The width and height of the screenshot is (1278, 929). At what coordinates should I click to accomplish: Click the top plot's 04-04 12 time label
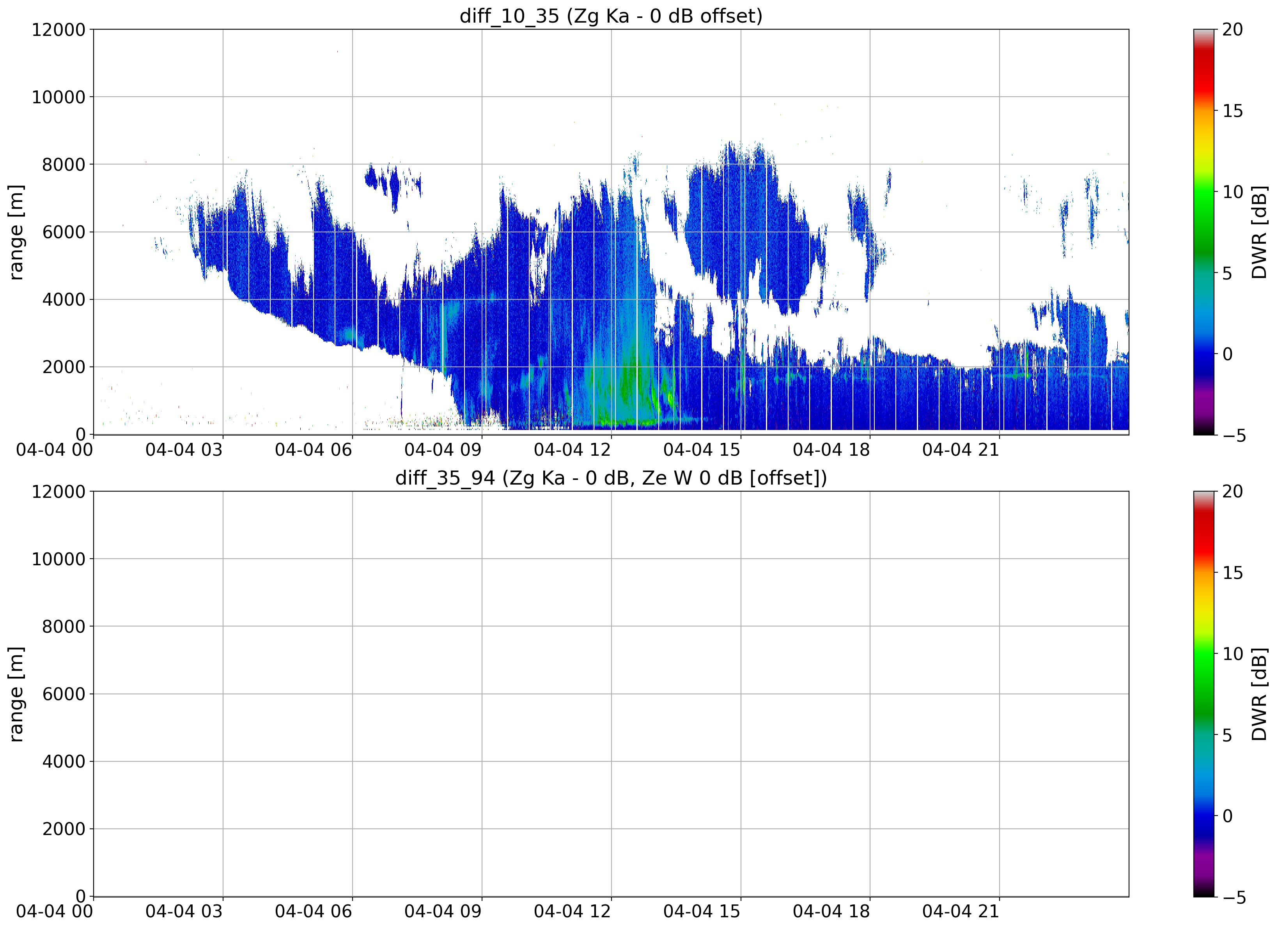click(x=572, y=449)
